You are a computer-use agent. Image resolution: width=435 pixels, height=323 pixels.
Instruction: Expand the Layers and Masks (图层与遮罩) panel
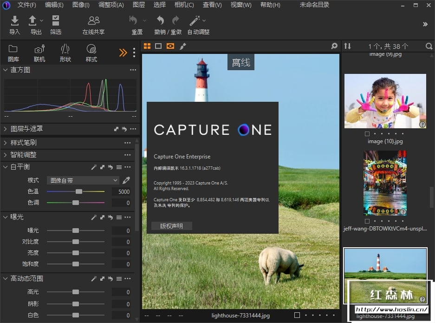[5, 129]
